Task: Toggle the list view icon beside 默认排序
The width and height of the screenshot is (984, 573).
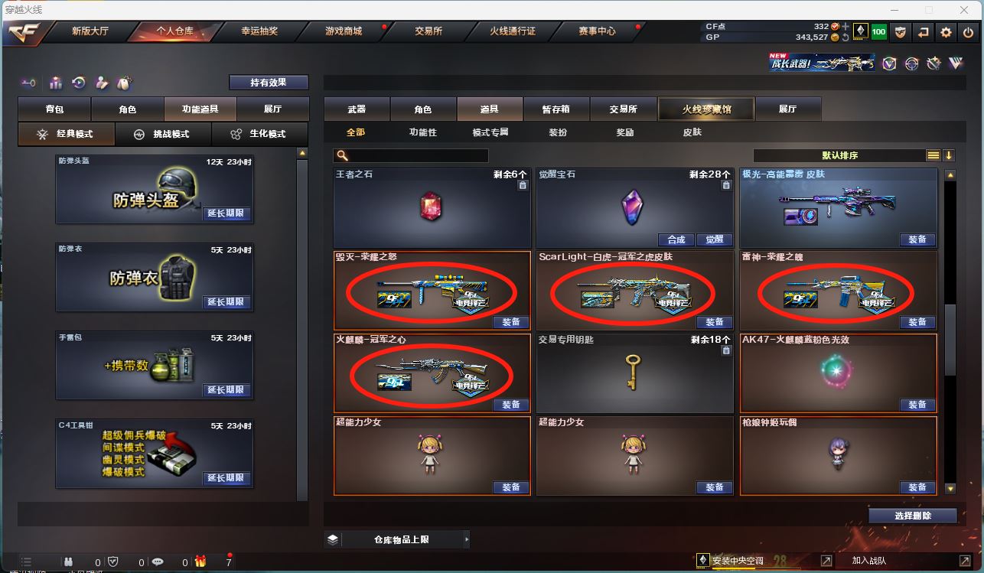Action: pyautogui.click(x=933, y=155)
